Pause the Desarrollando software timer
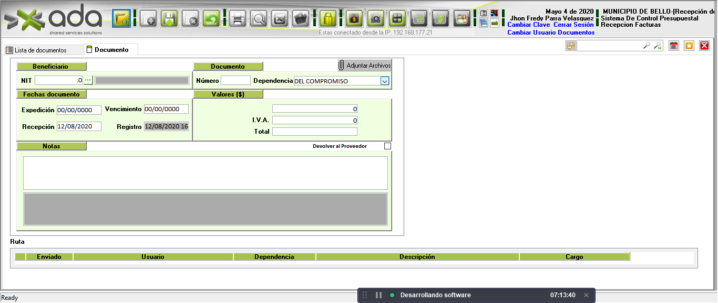This screenshot has width=718, height=303. (x=378, y=295)
